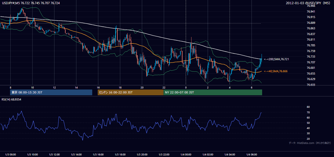Click hour label 8 under price chart

(10, 87)
